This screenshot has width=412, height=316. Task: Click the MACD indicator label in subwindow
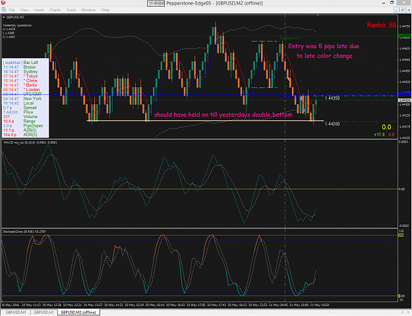tap(30, 142)
